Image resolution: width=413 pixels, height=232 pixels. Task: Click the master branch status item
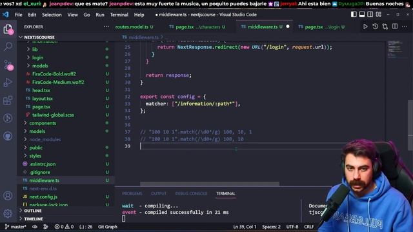point(15,226)
